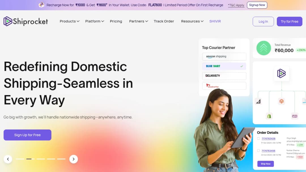
Task: Select the Blue Dart courier option
Action: [x=224, y=66]
